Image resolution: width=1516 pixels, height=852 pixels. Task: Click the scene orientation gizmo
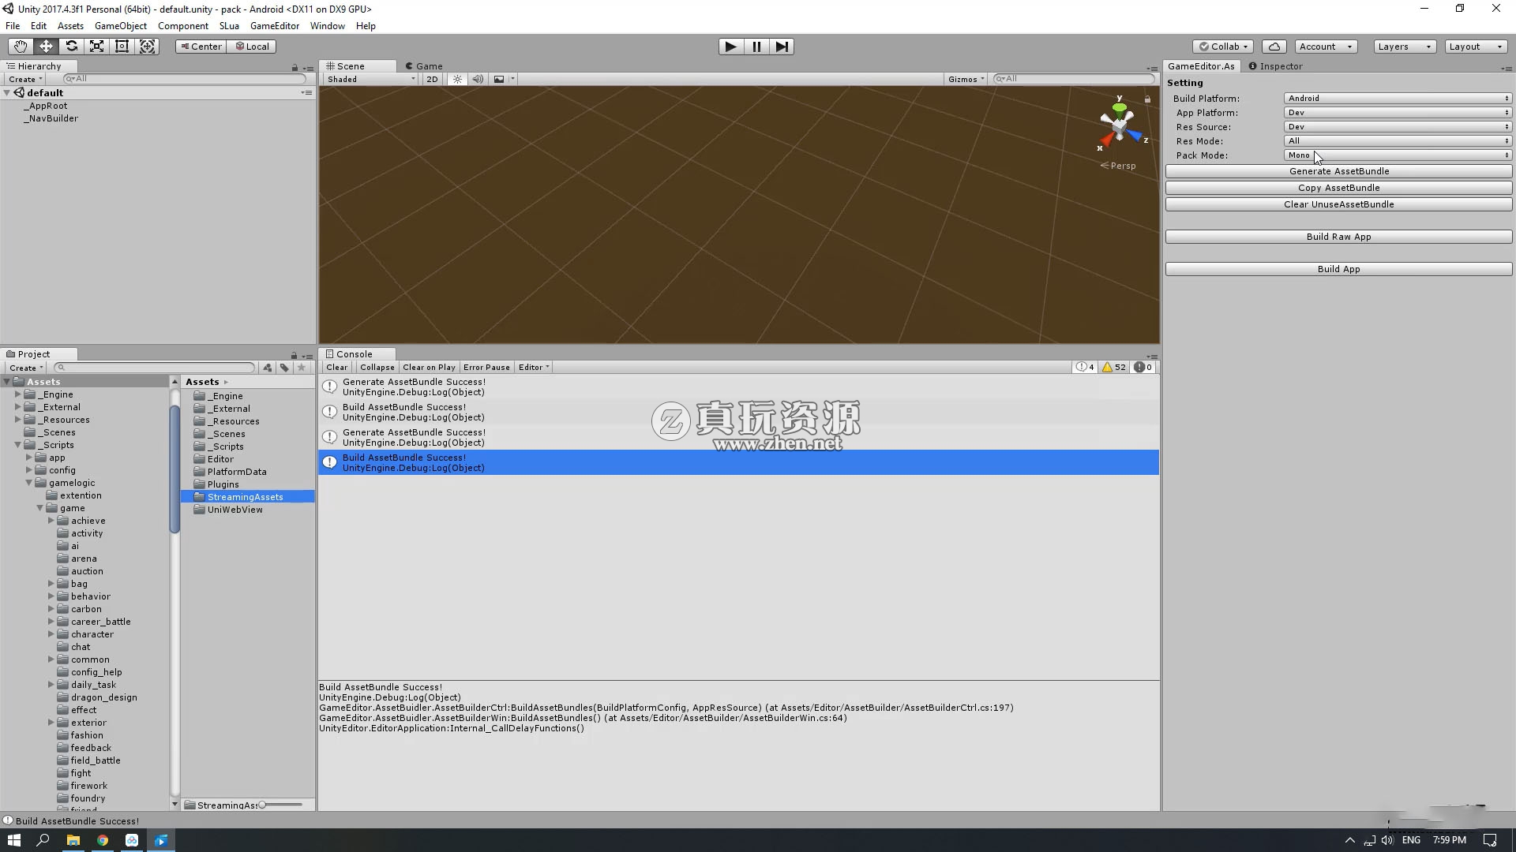[x=1120, y=125]
